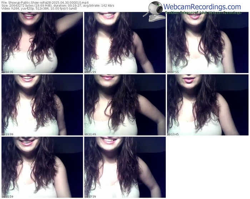Select the thumbnail at 00:07:55
The image size is (250, 199).
click(x=207, y=43)
